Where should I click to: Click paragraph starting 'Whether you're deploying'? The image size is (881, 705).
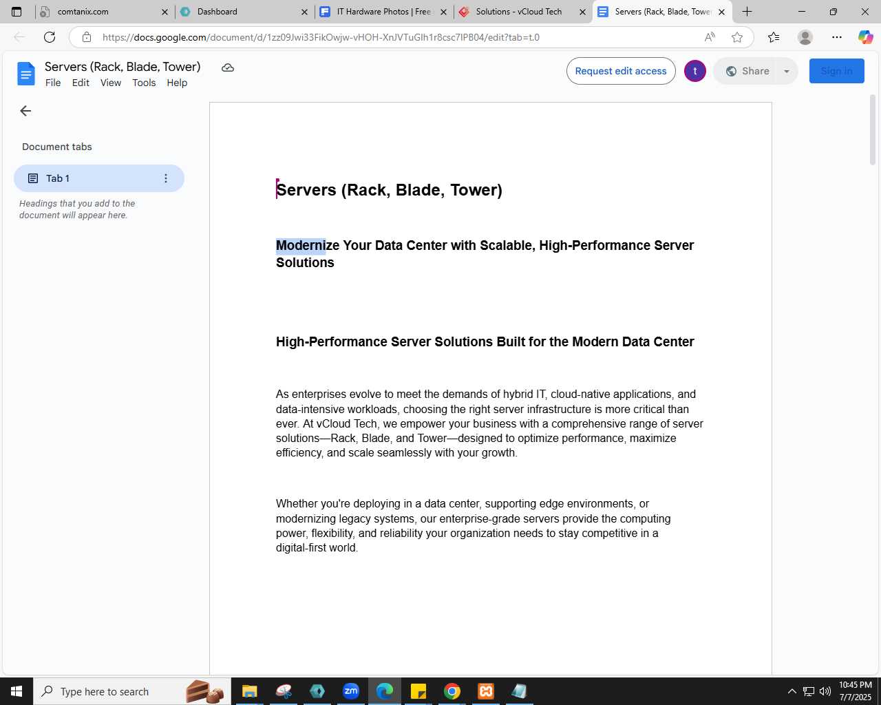pyautogui.click(x=474, y=526)
